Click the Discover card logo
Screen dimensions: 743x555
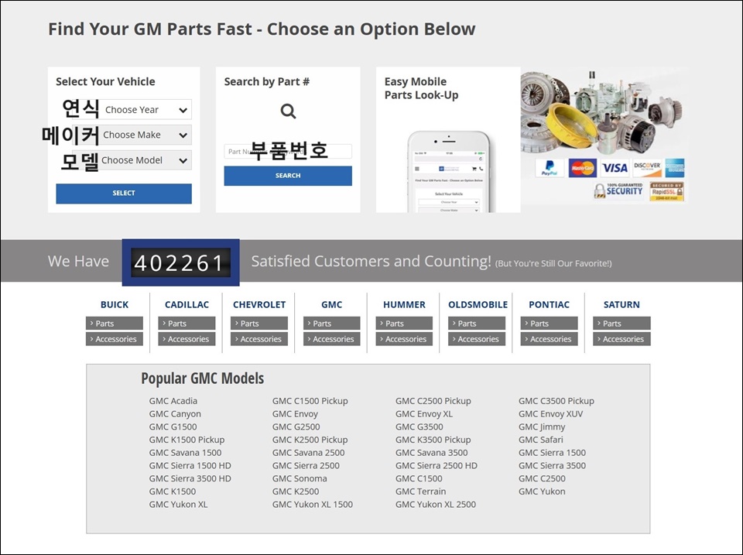click(x=647, y=168)
